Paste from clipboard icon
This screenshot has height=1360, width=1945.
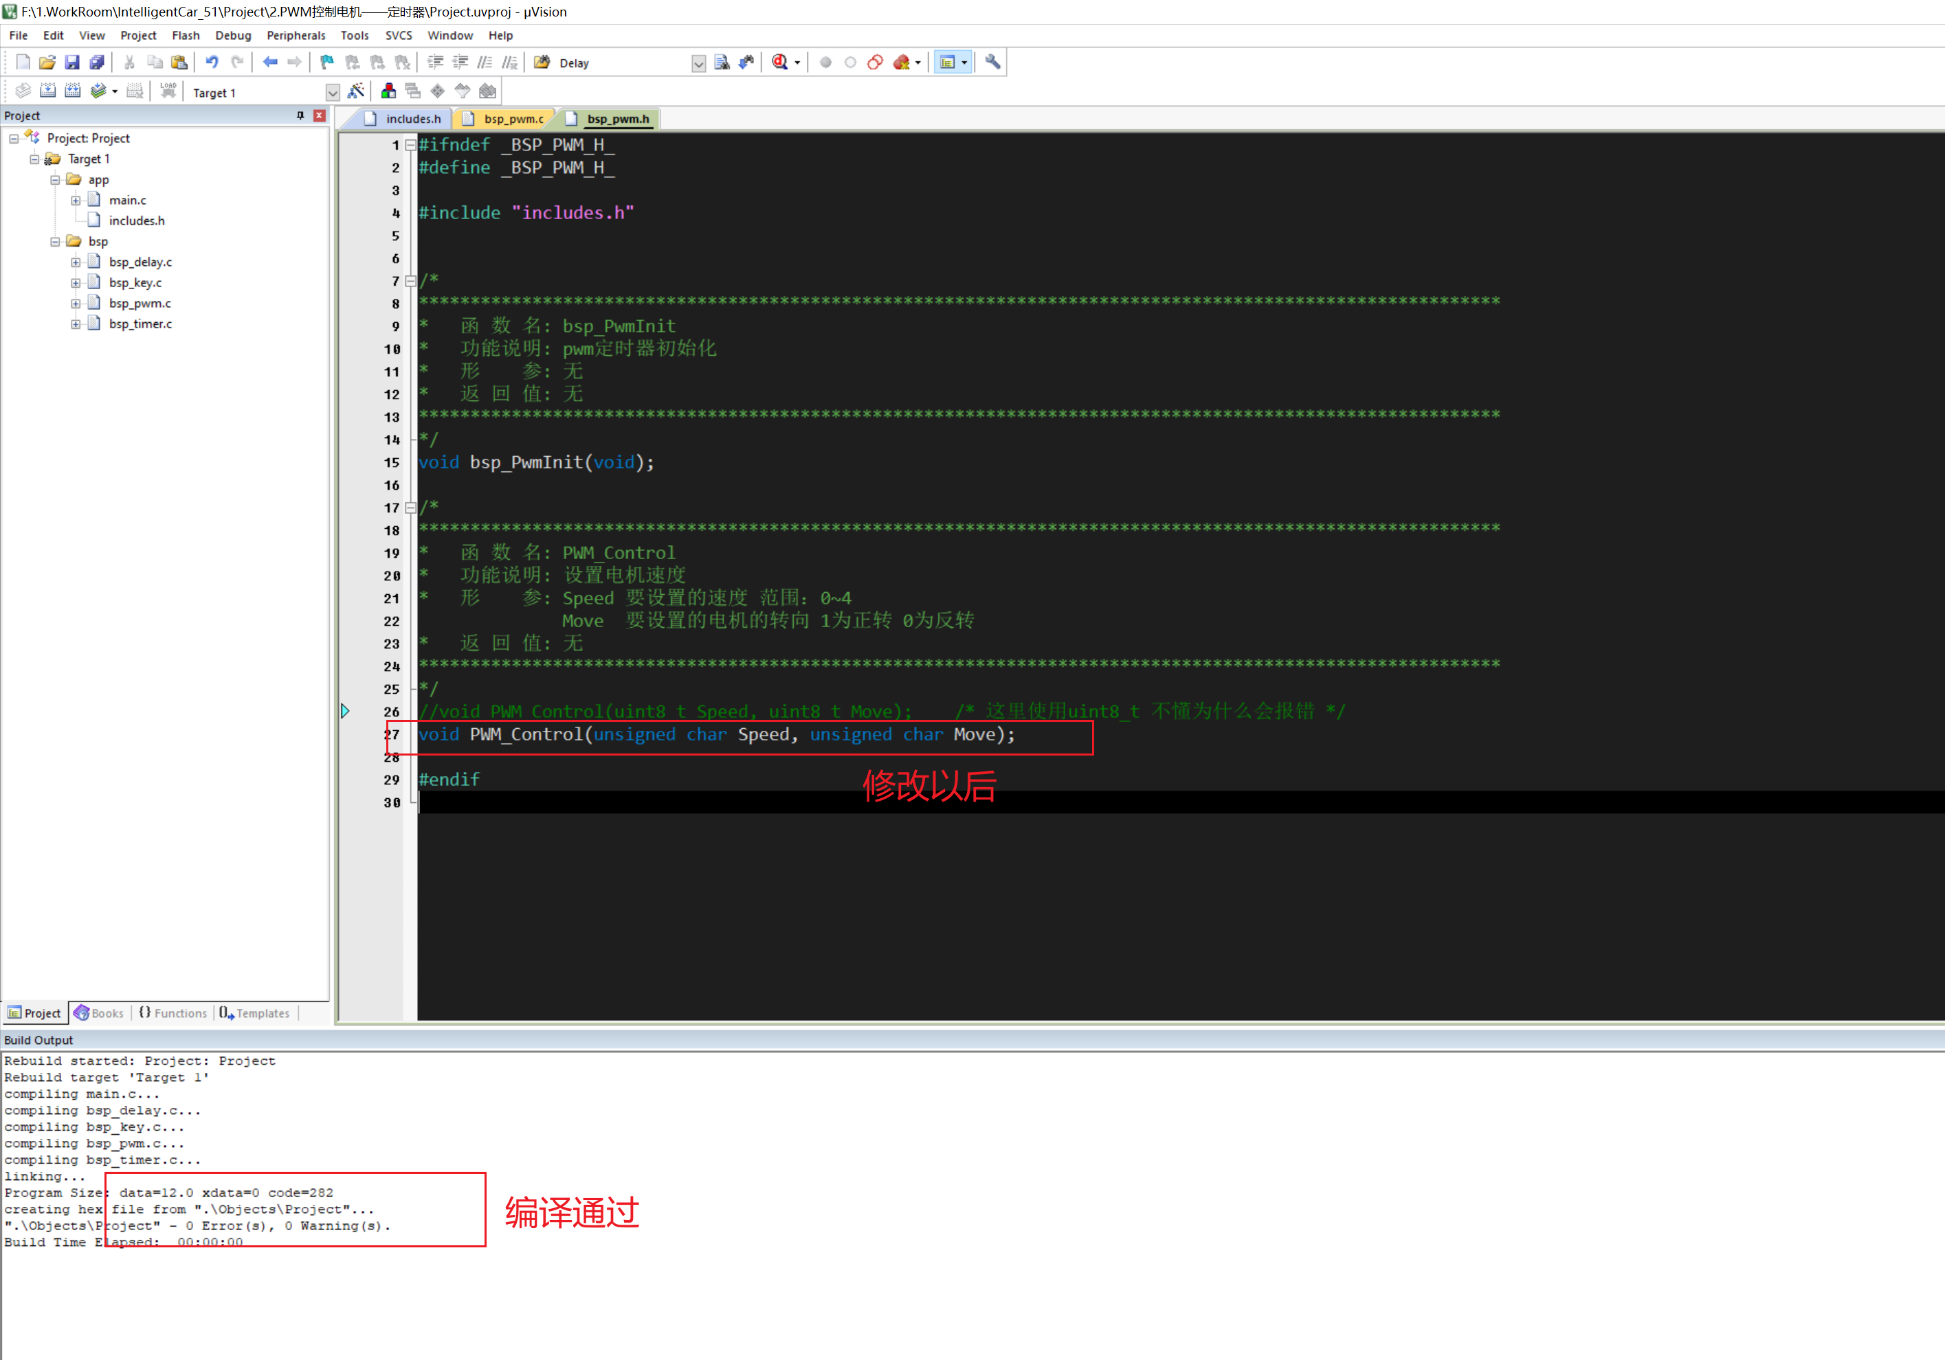coord(179,62)
